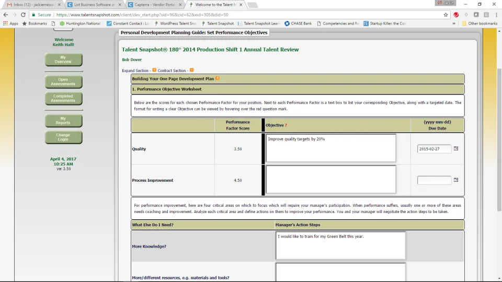This screenshot has width=502, height=282.
Task: Collapse Building Your One Page Development Plan
Action: pyautogui.click(x=218, y=78)
